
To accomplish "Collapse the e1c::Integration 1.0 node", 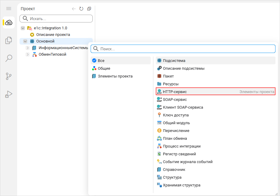I will tap(23, 28).
